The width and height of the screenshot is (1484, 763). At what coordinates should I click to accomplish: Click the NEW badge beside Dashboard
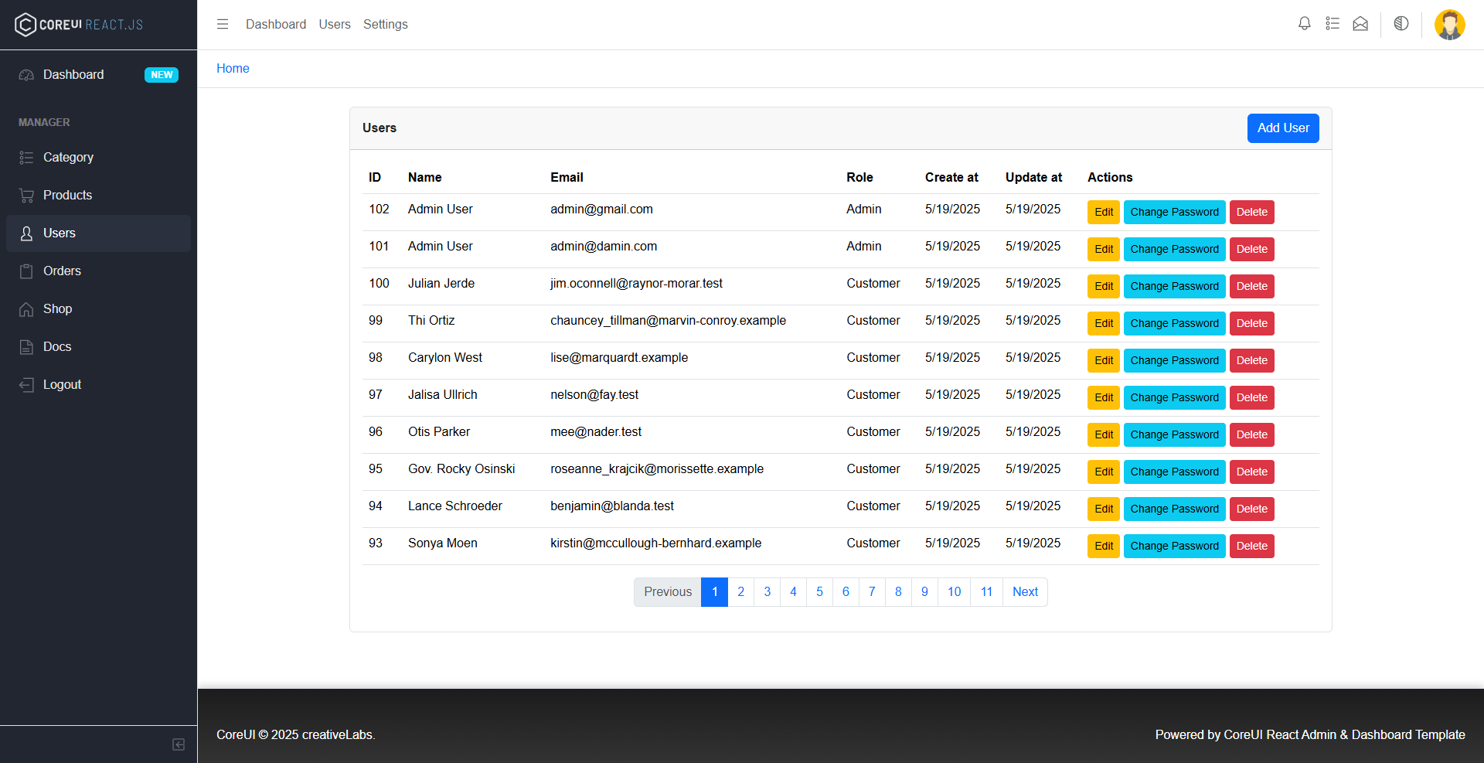point(162,75)
